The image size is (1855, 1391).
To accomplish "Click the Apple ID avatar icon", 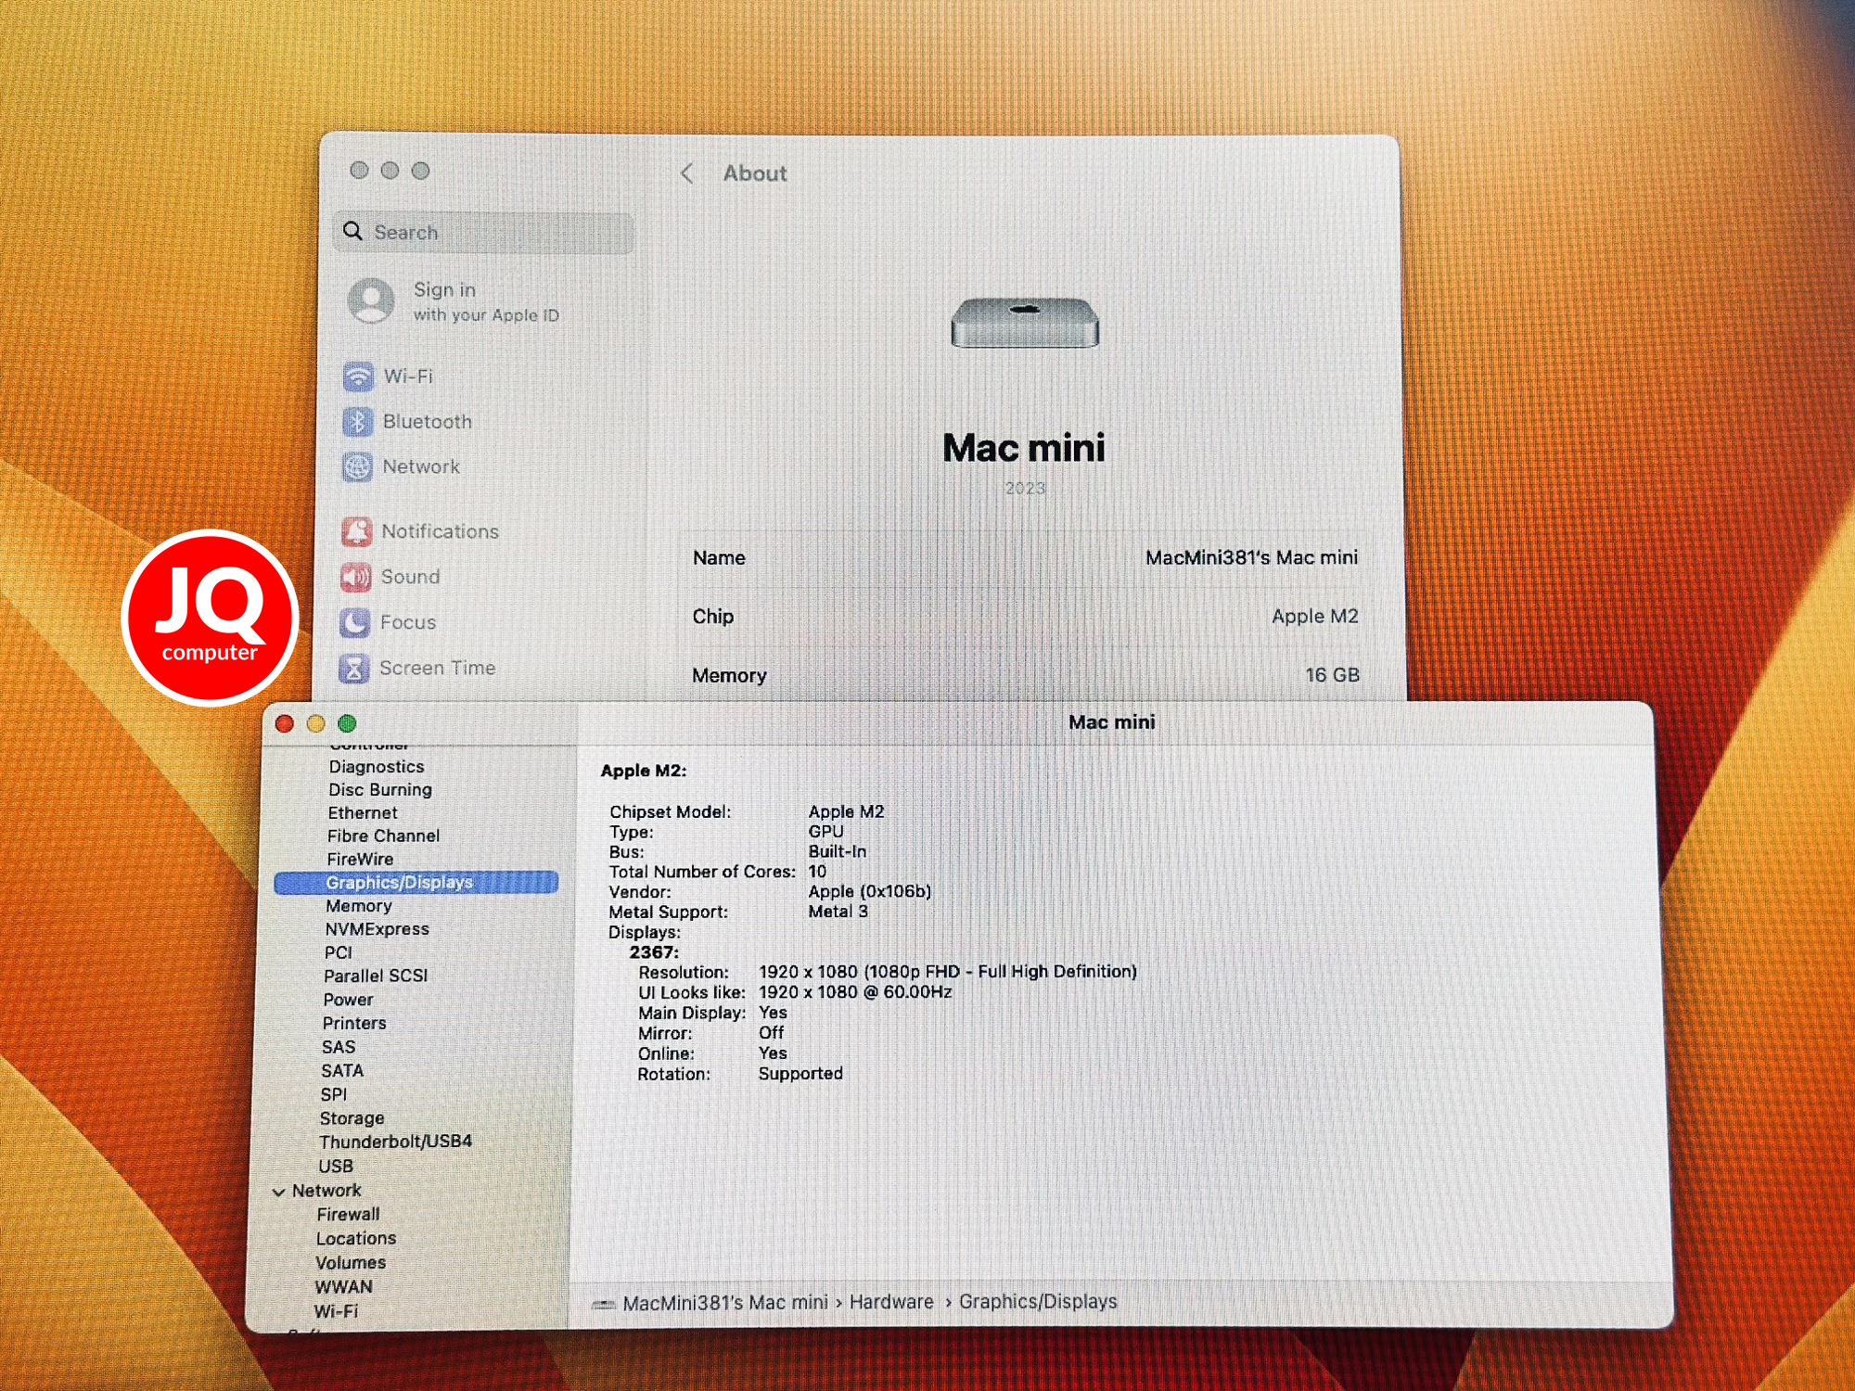I will point(371,300).
